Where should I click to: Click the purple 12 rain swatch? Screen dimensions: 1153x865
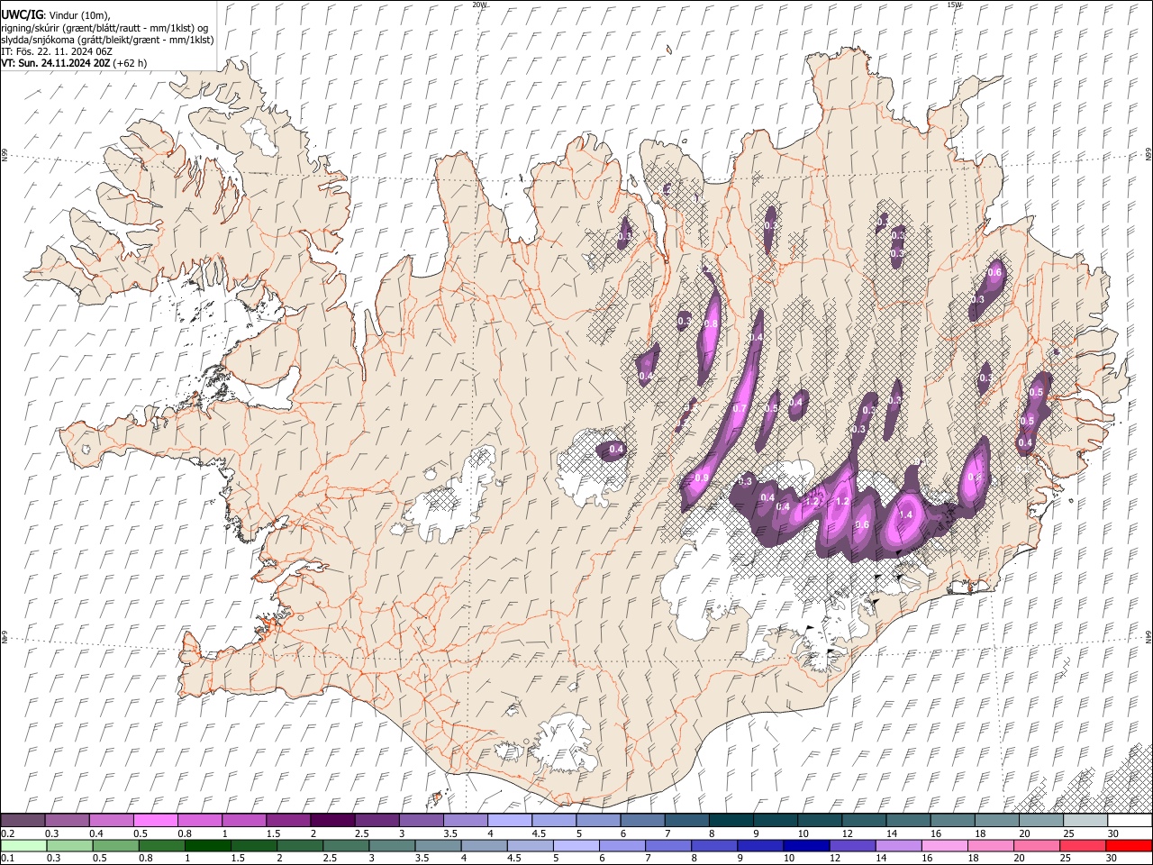coord(852,846)
